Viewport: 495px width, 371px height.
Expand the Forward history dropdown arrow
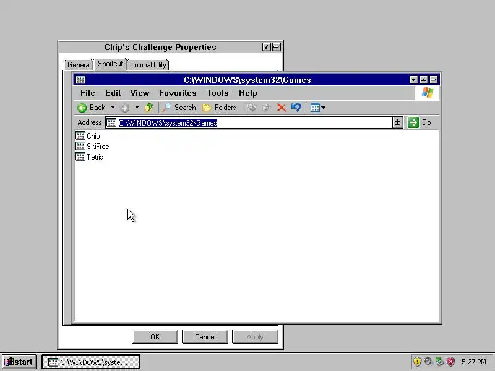pyautogui.click(x=137, y=108)
